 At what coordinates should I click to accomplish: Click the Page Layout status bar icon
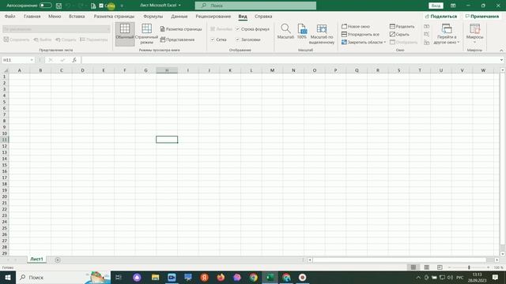(x=427, y=267)
